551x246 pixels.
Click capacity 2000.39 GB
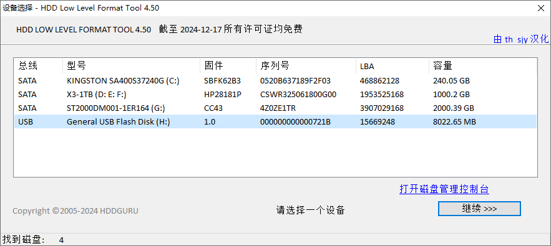(x=454, y=108)
